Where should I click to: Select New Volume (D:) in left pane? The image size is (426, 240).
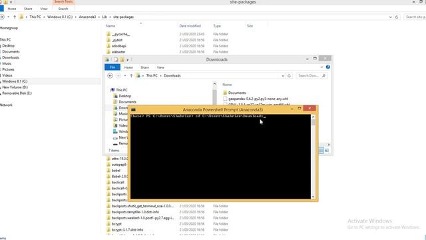click(15, 87)
